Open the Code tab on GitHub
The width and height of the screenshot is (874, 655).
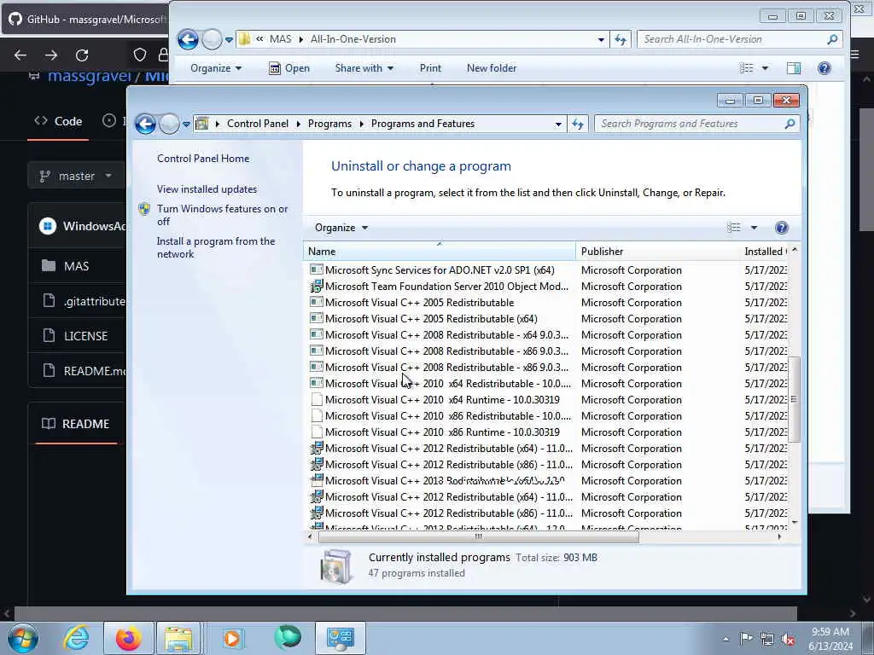coord(59,121)
